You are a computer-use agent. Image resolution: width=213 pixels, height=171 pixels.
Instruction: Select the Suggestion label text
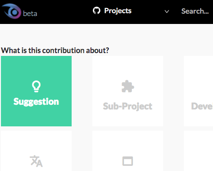(x=36, y=101)
